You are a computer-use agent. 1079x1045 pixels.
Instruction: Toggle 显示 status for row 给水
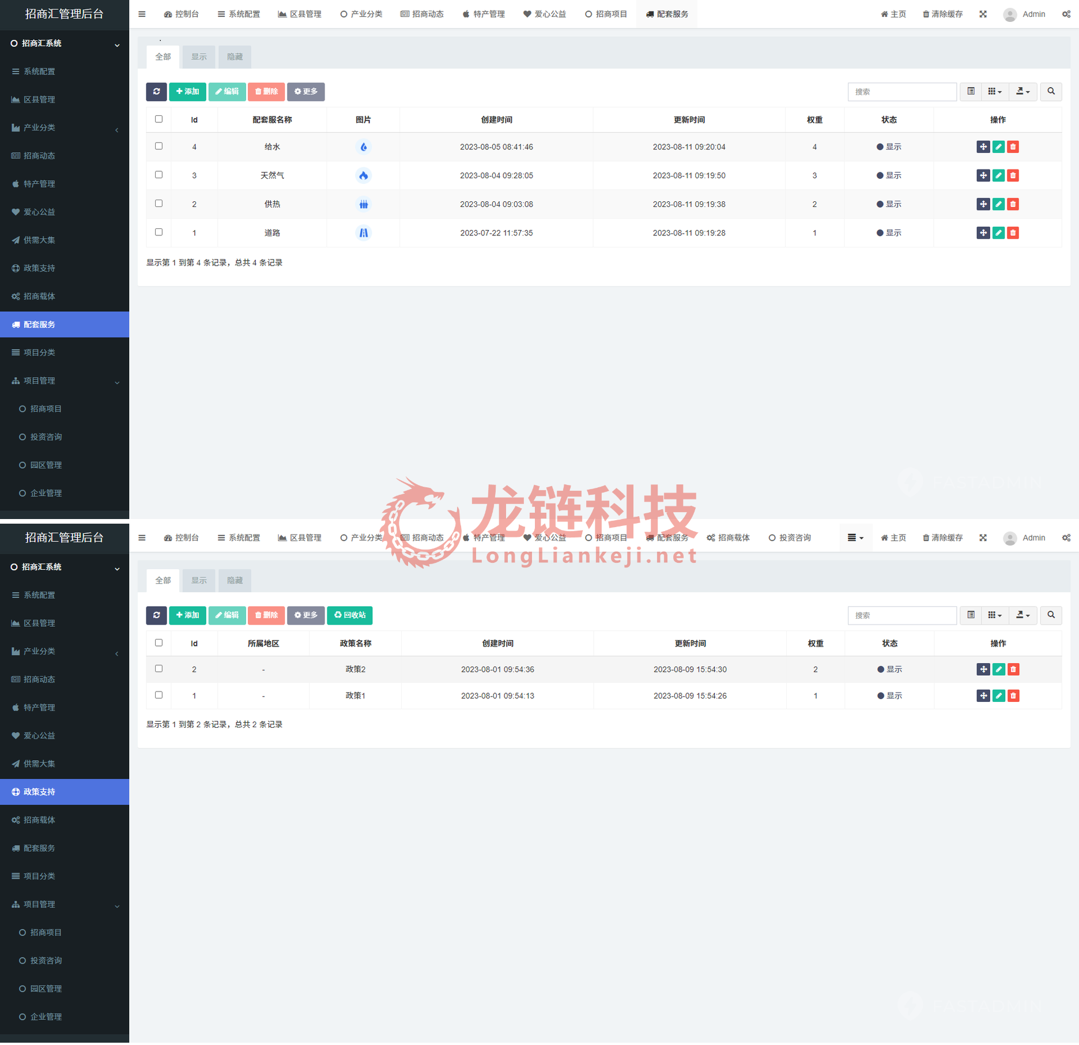coord(889,146)
